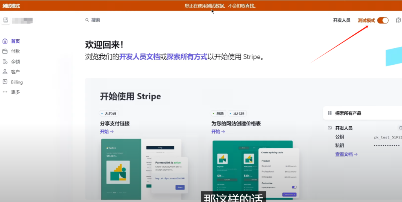Click the 欢迎回来! heading
Viewport: 402px width, 202px height.
[104, 45]
